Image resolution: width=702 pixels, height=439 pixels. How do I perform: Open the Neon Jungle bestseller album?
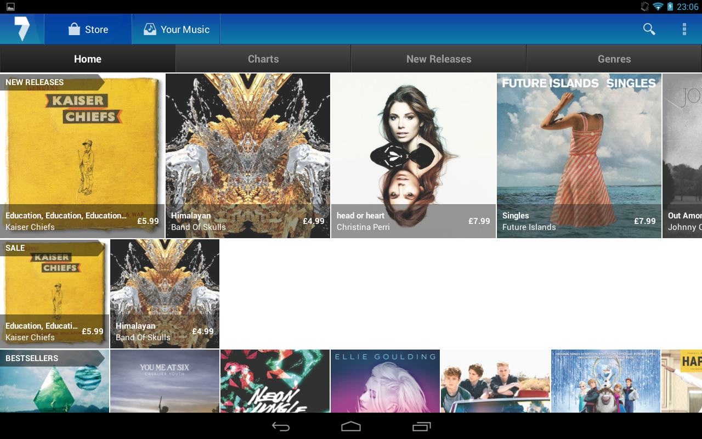pos(275,381)
